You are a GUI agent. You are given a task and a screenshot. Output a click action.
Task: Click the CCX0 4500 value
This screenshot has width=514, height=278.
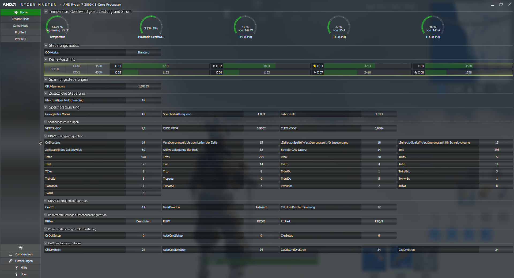[99, 66]
